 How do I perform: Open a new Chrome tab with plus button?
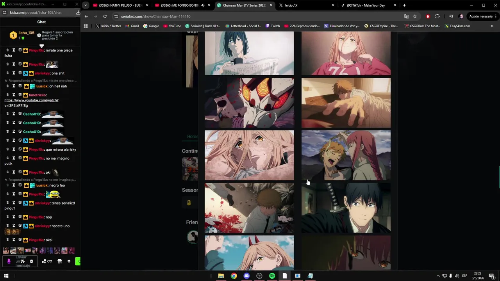tap(404, 5)
